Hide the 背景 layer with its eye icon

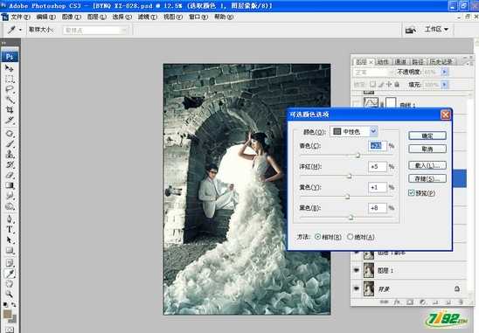tap(357, 288)
